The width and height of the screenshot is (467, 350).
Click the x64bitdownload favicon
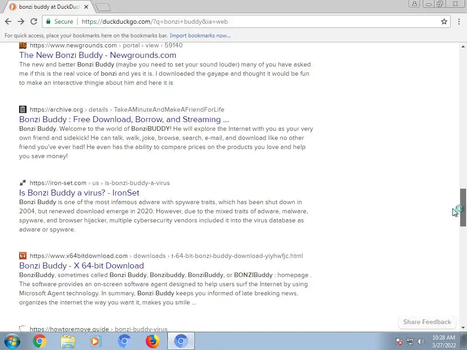pyautogui.click(x=23, y=256)
